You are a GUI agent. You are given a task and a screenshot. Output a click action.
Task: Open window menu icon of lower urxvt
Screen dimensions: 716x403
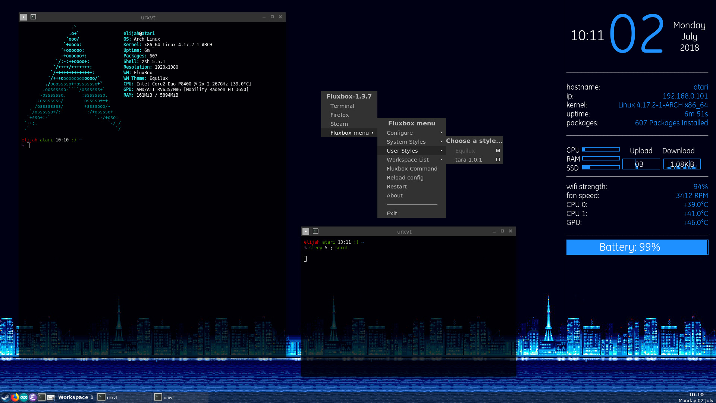tap(315, 231)
